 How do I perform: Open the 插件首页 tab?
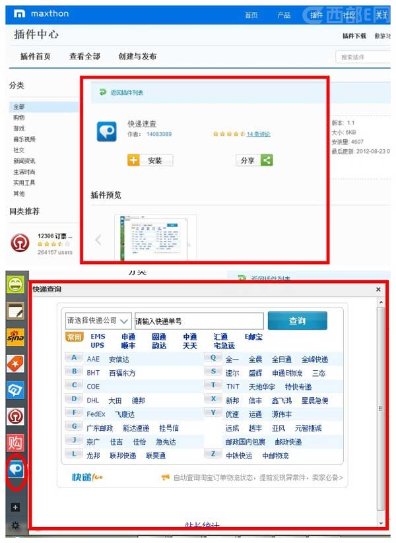pyautogui.click(x=36, y=56)
